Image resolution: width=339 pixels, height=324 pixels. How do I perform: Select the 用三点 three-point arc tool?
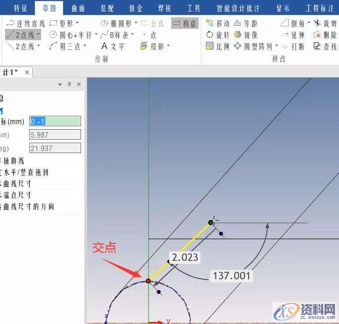(65, 46)
